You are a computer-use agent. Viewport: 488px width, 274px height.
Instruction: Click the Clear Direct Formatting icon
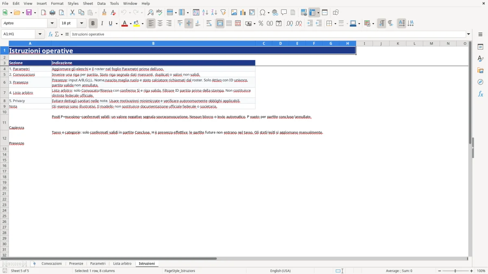tap(113, 13)
